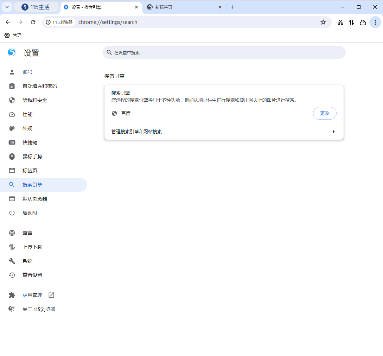
Task: Expand the 应用管理 external link
Action: coord(51,295)
